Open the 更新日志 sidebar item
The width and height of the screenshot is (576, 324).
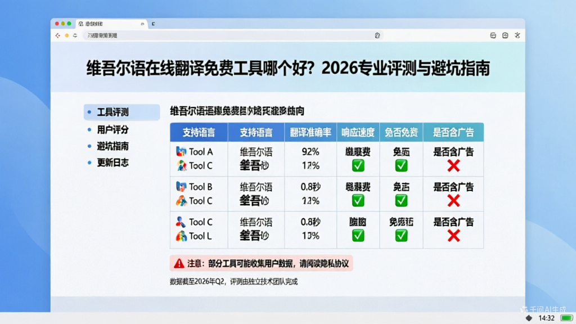[x=112, y=163]
